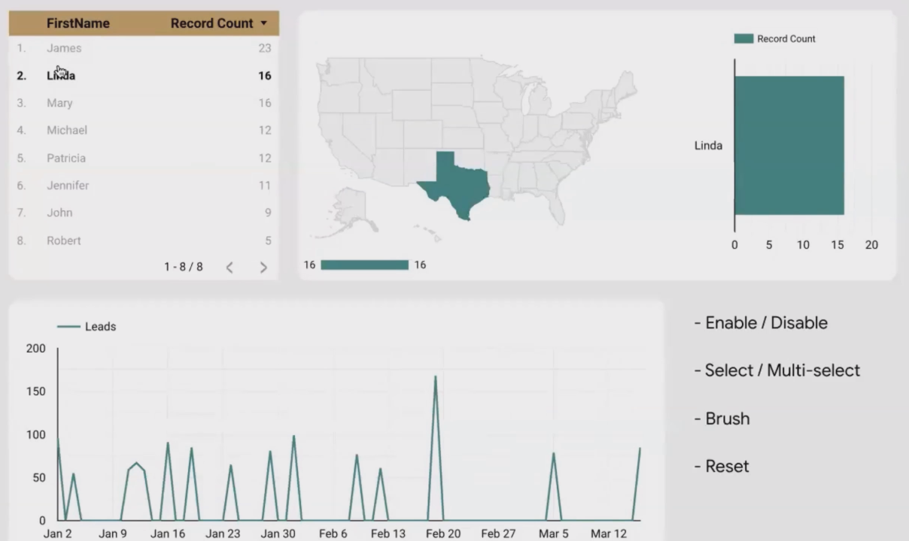
Task: Sort table by Record Count arrow
Action: pos(264,23)
